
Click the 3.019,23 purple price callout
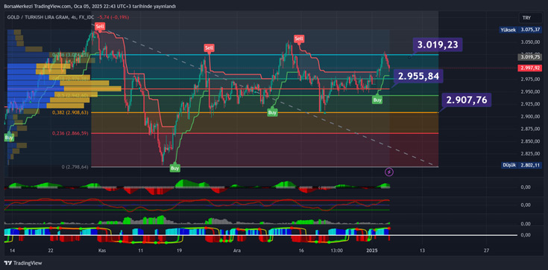[x=438, y=45]
